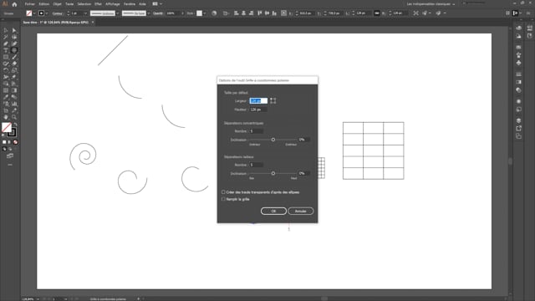This screenshot has height=301, width=535.
Task: Open the top panel icon in right dock
Action: 518,28
